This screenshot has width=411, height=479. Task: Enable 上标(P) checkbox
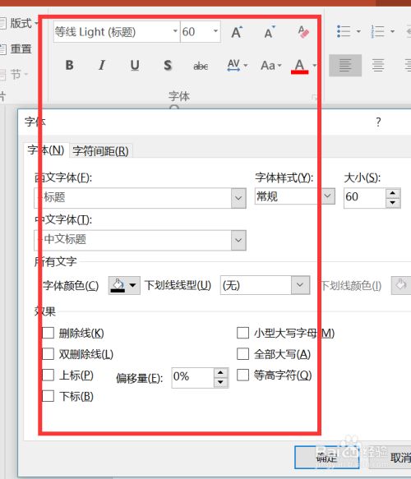[48, 375]
